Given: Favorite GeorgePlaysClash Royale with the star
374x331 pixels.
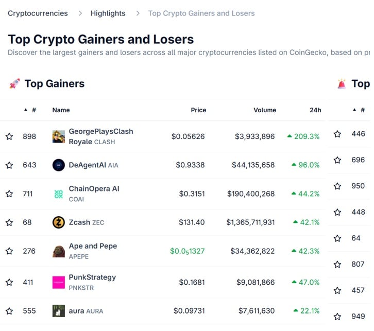Looking at the screenshot, I should coord(9,136).
